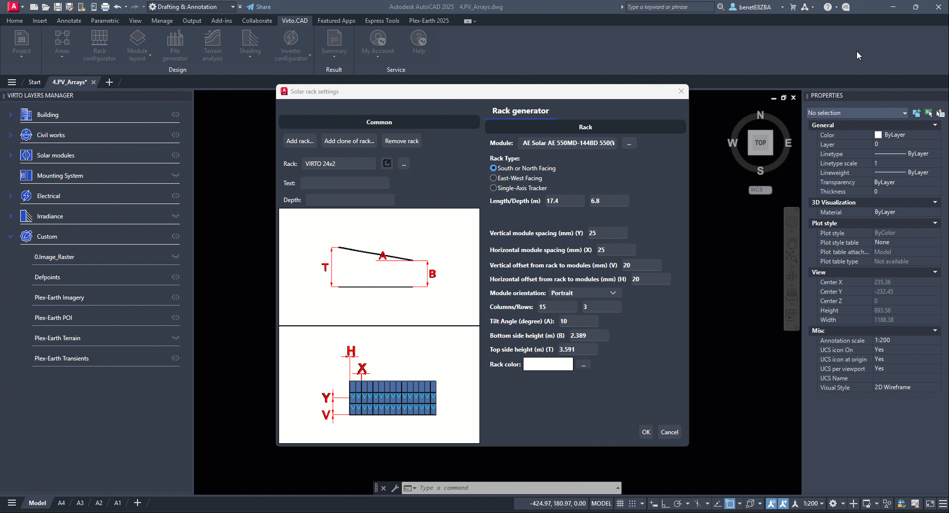
Task: Open the Terrain analysis tool
Action: click(212, 46)
